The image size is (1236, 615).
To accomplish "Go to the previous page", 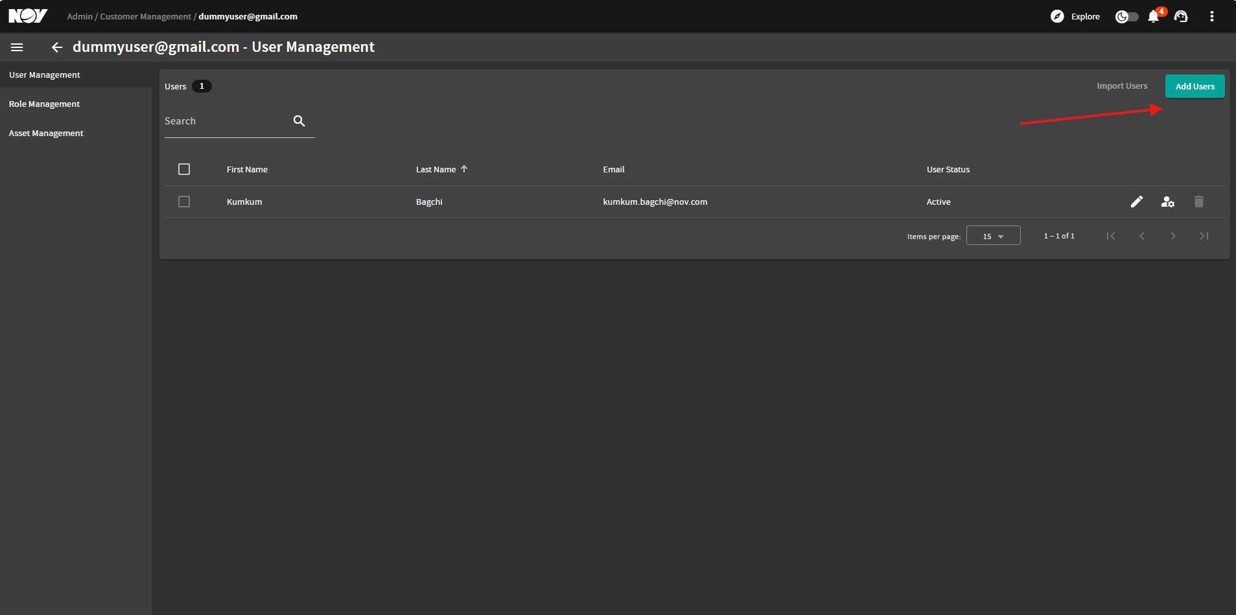I will click(1142, 236).
